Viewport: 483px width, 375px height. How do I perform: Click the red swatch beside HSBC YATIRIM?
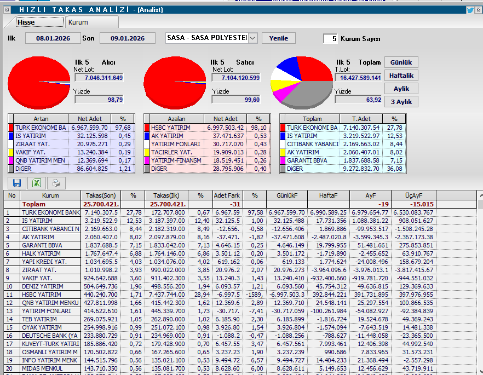[x=146, y=128]
